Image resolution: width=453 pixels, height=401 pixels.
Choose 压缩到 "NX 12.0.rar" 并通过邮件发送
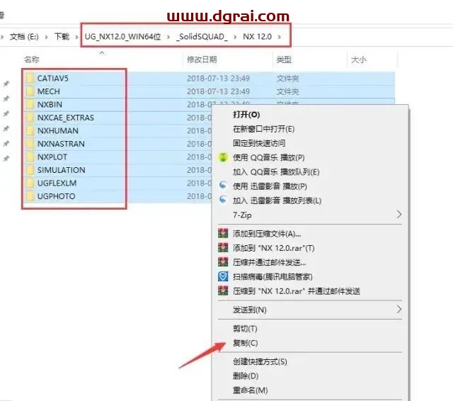[297, 291]
